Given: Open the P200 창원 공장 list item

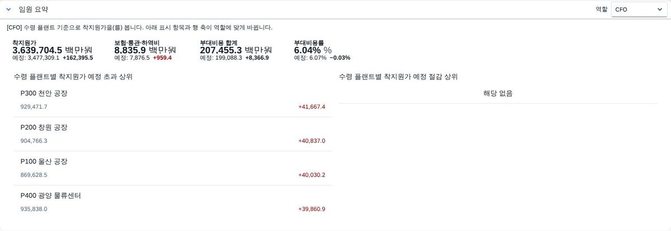Looking at the screenshot, I should 173,134.
